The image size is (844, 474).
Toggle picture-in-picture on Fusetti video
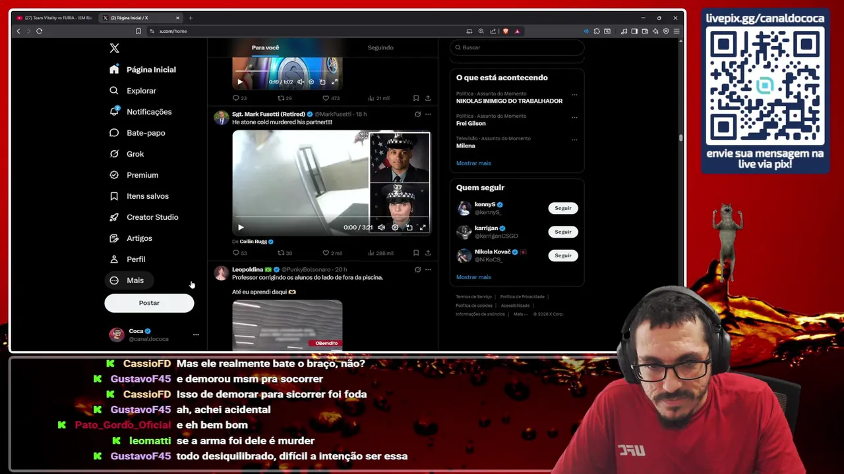click(409, 227)
